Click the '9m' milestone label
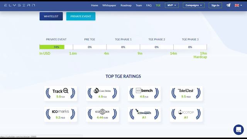The image size is (247, 139). tap(140, 53)
